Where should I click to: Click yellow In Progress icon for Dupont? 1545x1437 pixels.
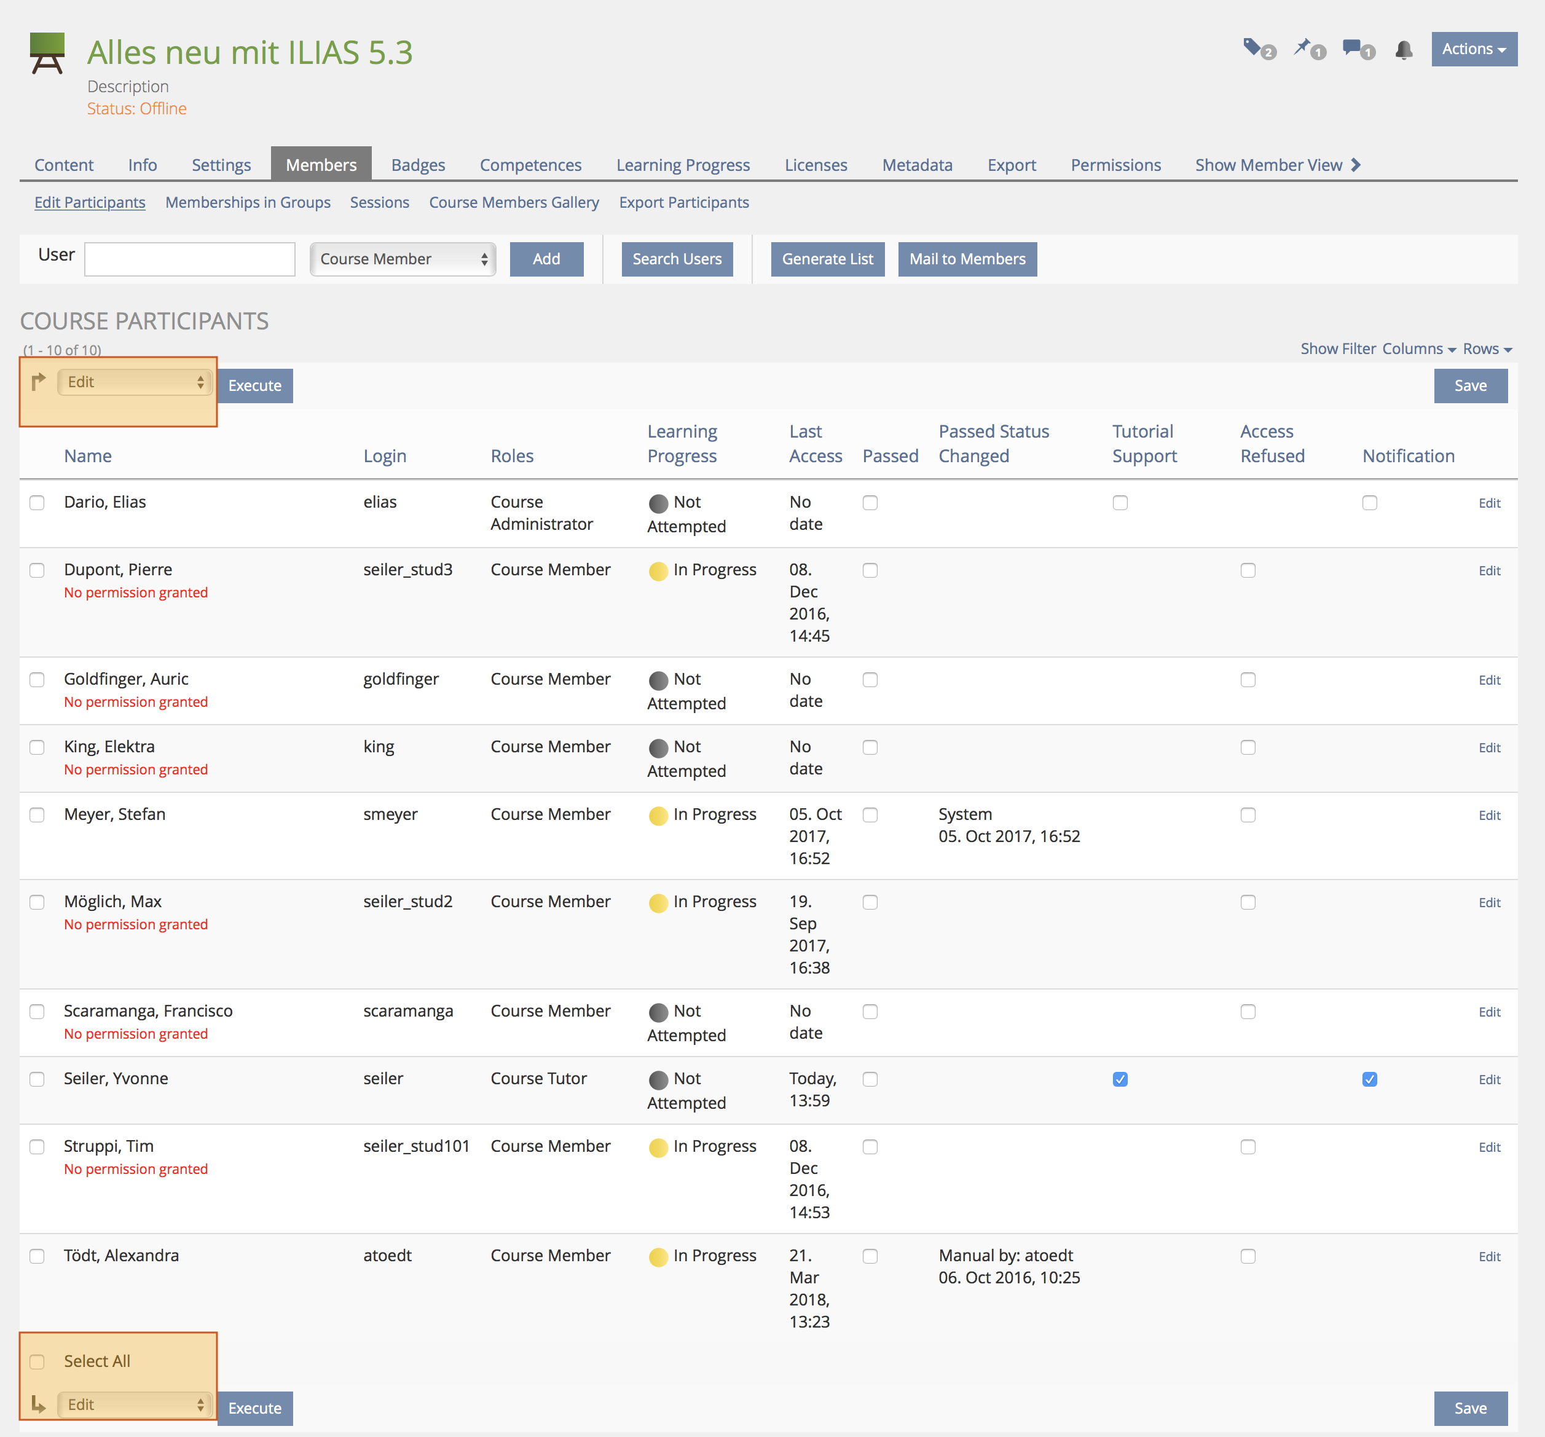[658, 571]
